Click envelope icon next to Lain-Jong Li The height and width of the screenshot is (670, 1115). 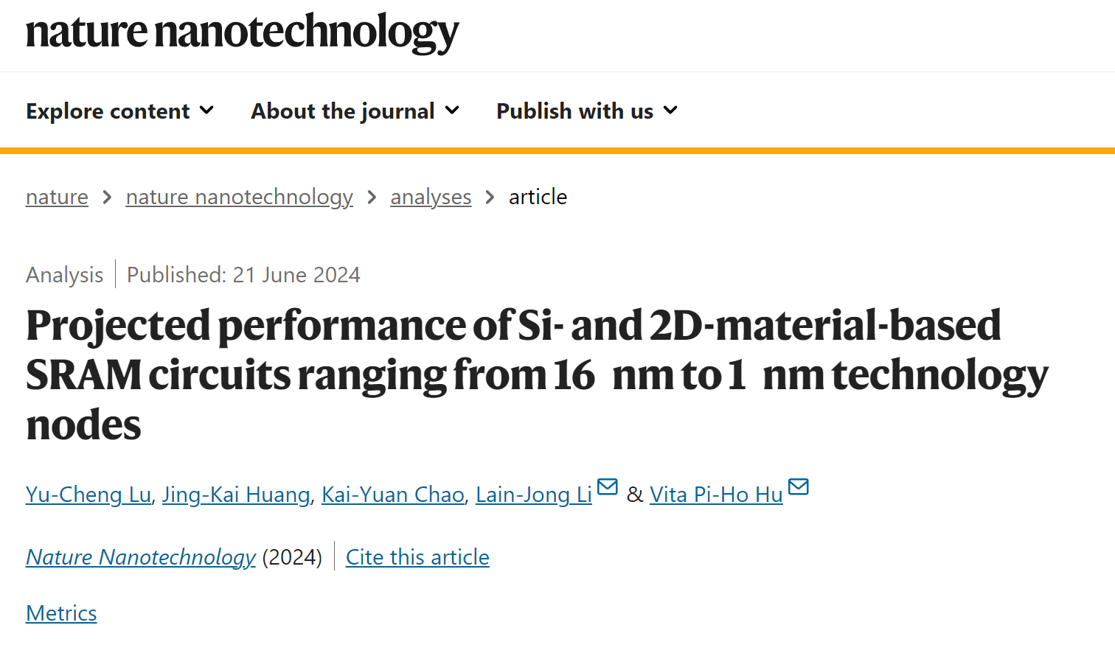(607, 487)
